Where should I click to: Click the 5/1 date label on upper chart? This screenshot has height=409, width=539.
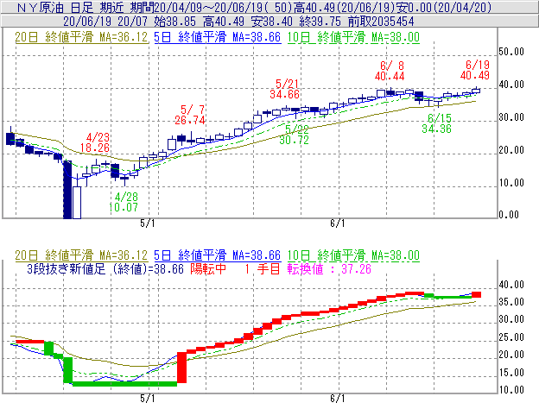(148, 223)
